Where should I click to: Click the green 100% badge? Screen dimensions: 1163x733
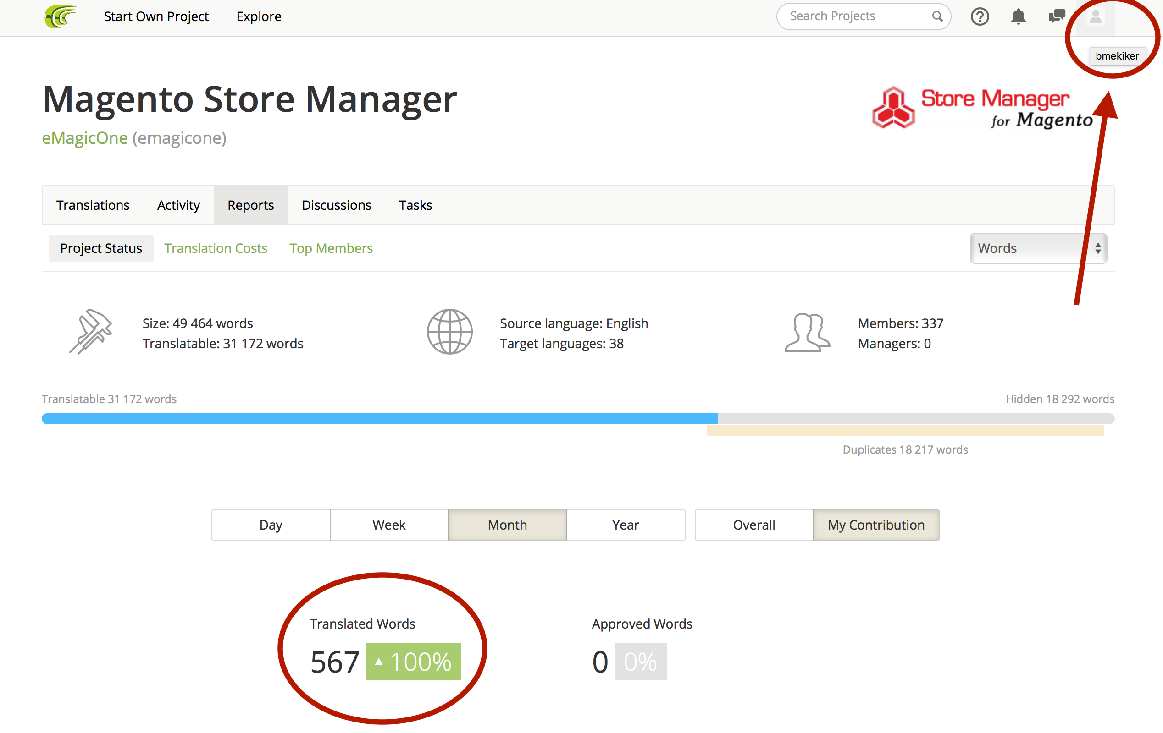414,661
